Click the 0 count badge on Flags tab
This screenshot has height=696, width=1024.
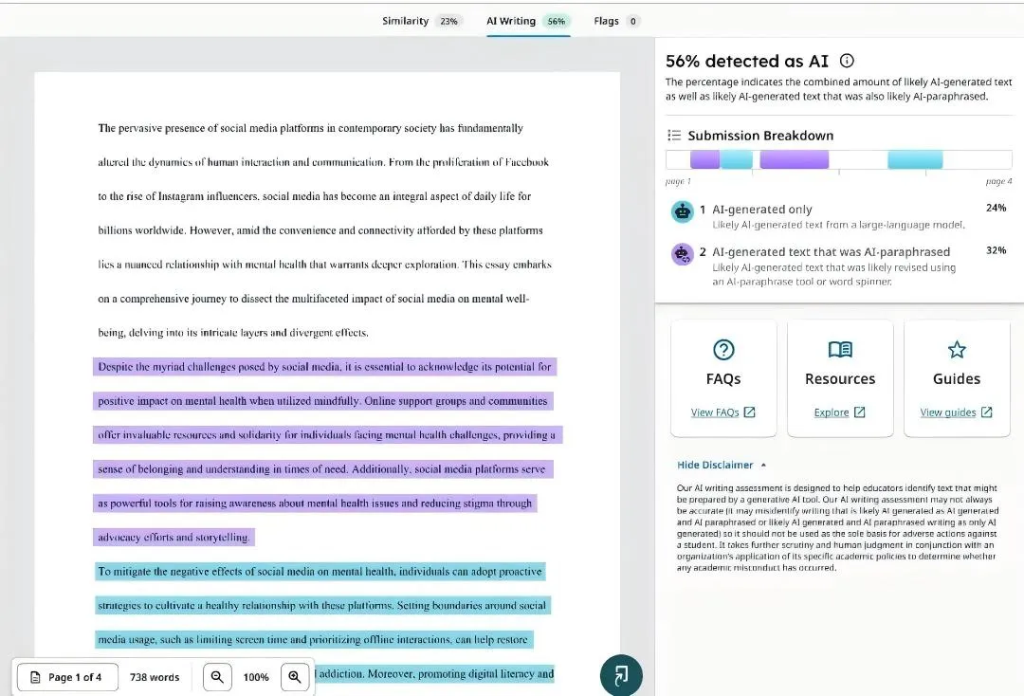[632, 22]
